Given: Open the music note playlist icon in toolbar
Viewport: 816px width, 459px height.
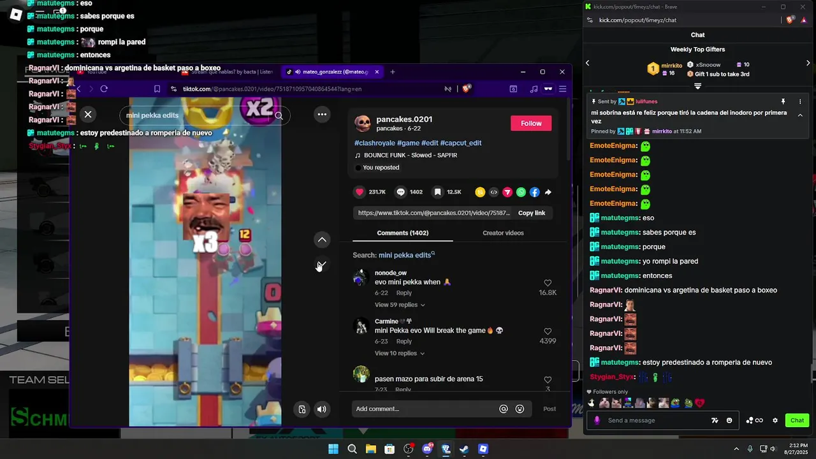Looking at the screenshot, I should click(x=534, y=89).
